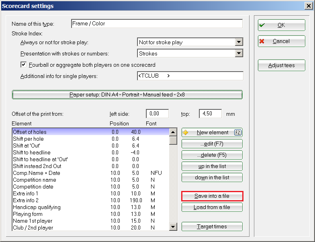This screenshot has width=315, height=242.
Task: Click the edit (F7) button
Action: [212, 144]
